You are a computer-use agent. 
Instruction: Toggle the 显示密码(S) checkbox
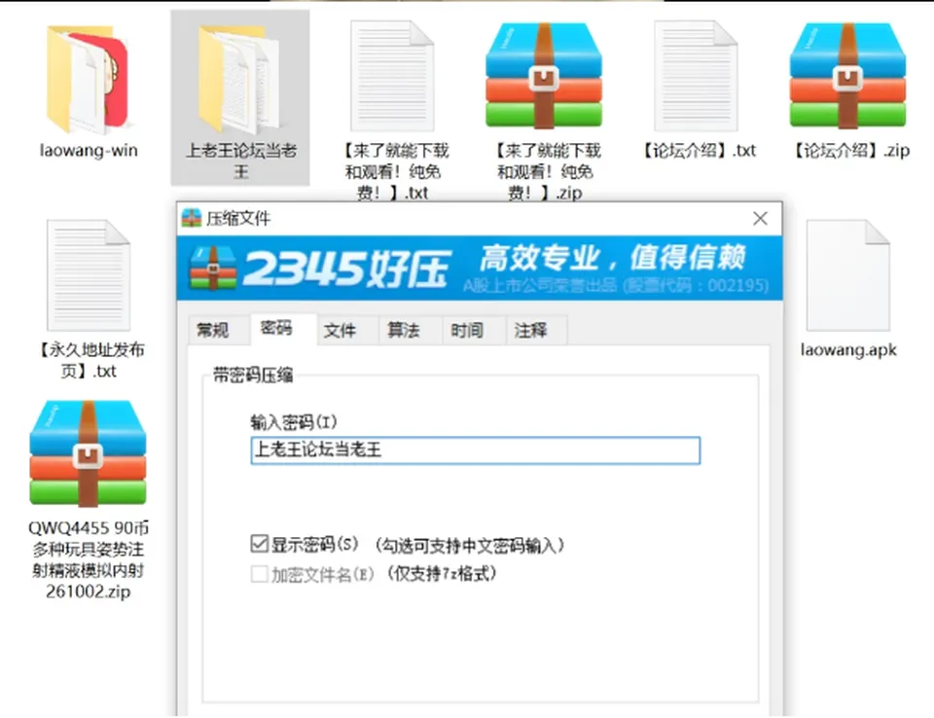pyautogui.click(x=259, y=544)
